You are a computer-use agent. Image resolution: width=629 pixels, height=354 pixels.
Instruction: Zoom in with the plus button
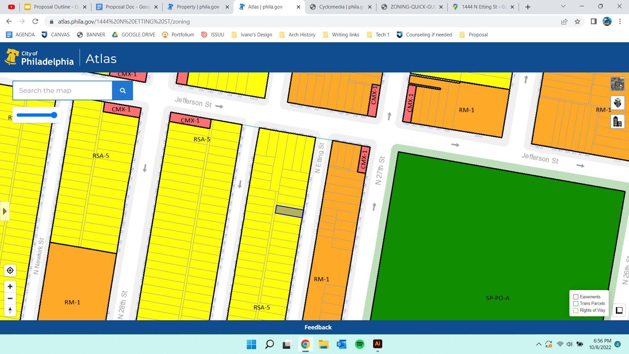click(10, 286)
